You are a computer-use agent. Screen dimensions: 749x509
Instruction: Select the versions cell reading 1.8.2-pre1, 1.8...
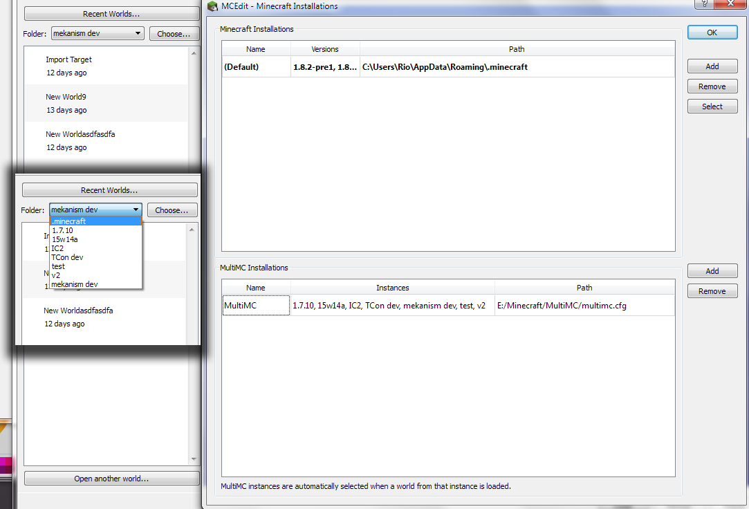click(325, 67)
